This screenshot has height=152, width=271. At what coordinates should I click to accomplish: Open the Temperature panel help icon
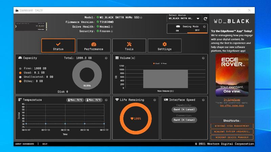(106, 100)
